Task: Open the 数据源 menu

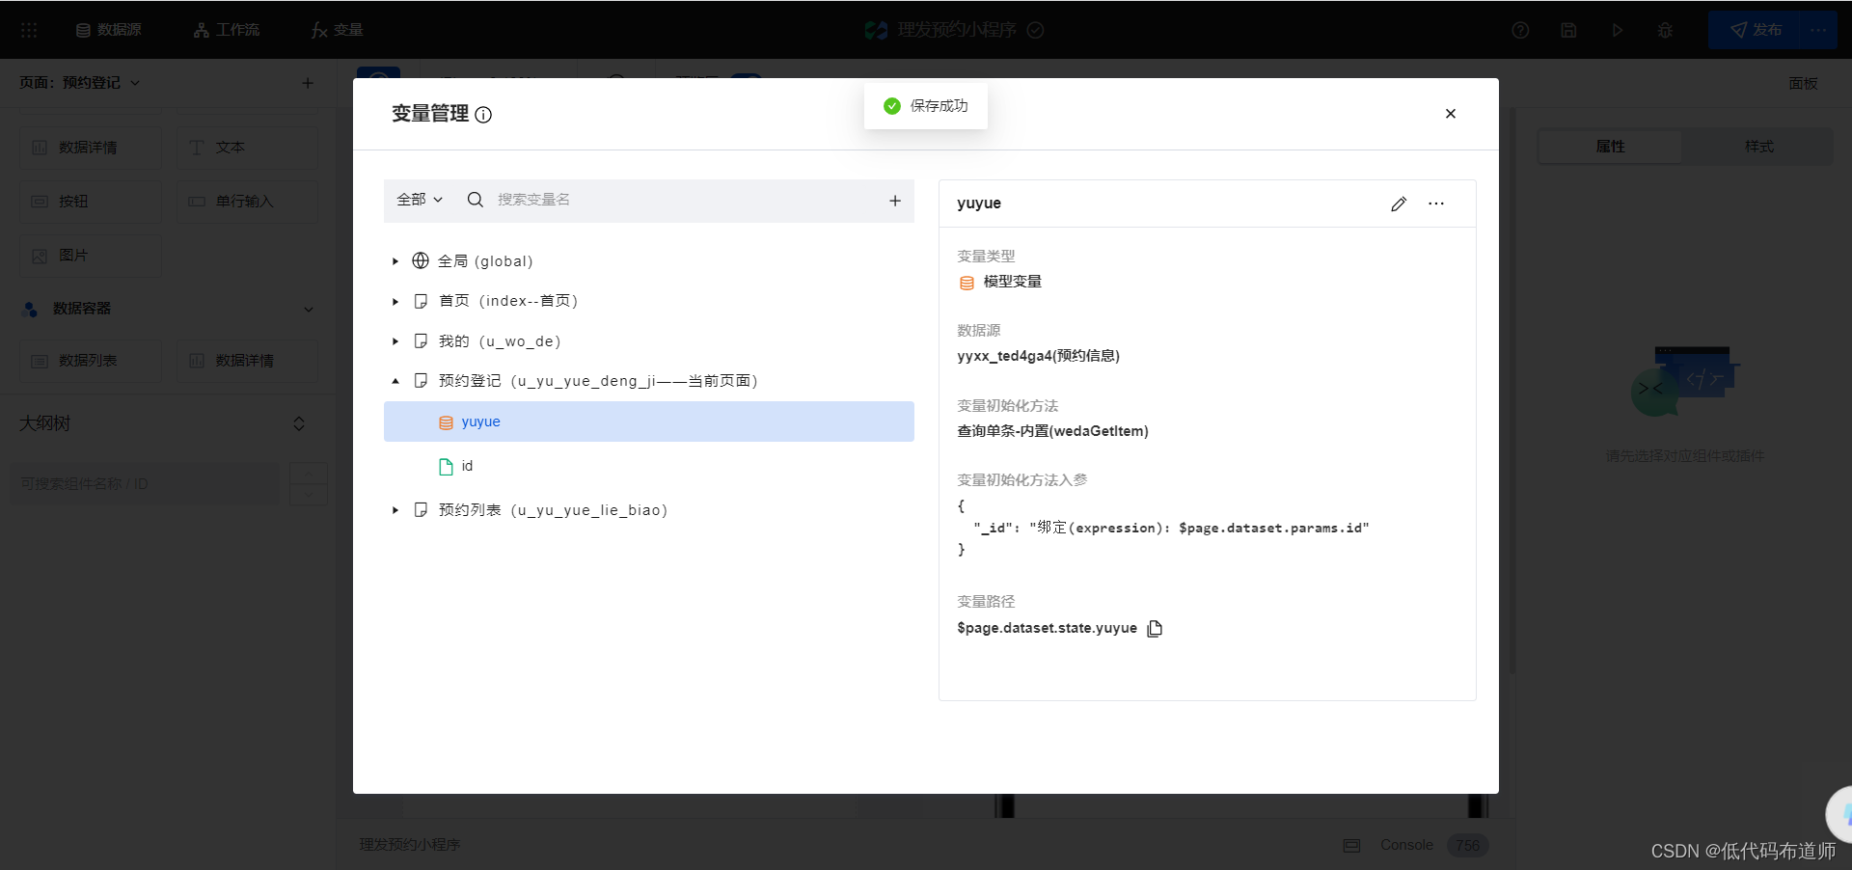Action: pos(109,30)
